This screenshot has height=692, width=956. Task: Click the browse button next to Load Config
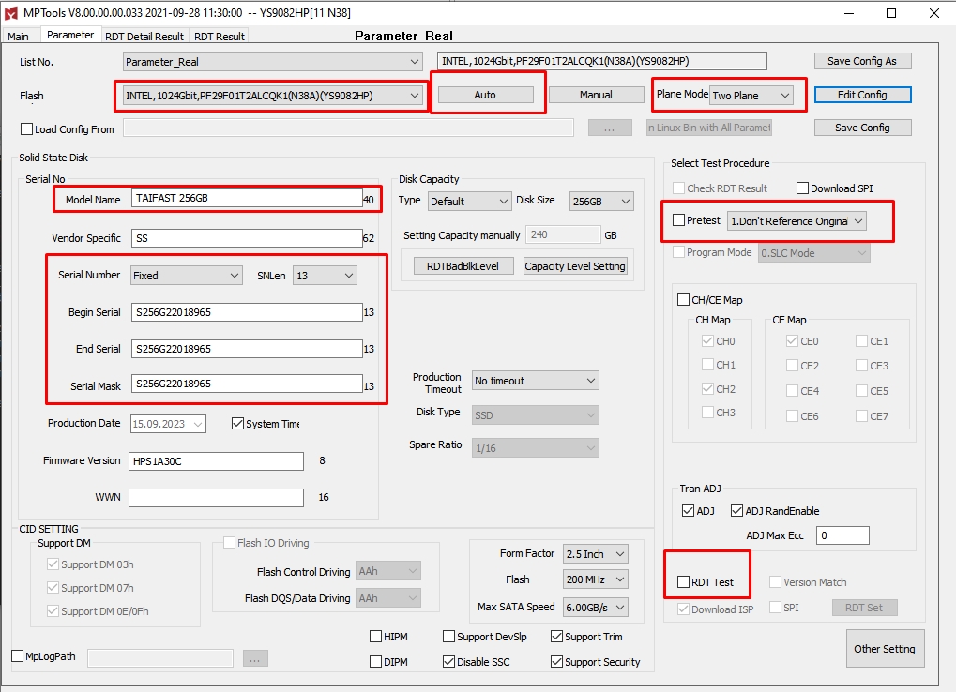coord(609,128)
